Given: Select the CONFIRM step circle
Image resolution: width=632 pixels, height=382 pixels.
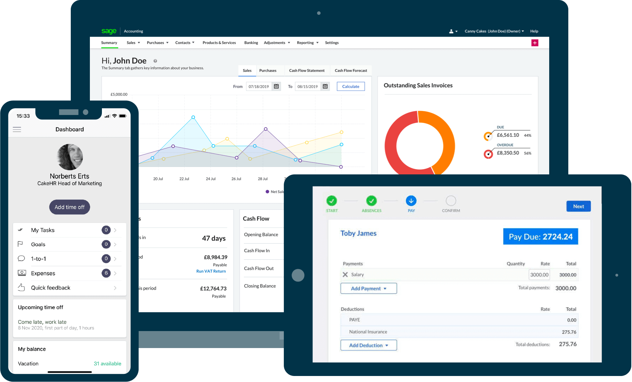Looking at the screenshot, I should point(451,201).
